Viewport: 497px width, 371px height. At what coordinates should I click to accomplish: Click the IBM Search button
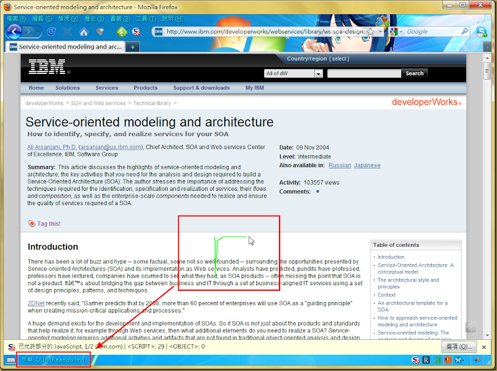tap(414, 73)
